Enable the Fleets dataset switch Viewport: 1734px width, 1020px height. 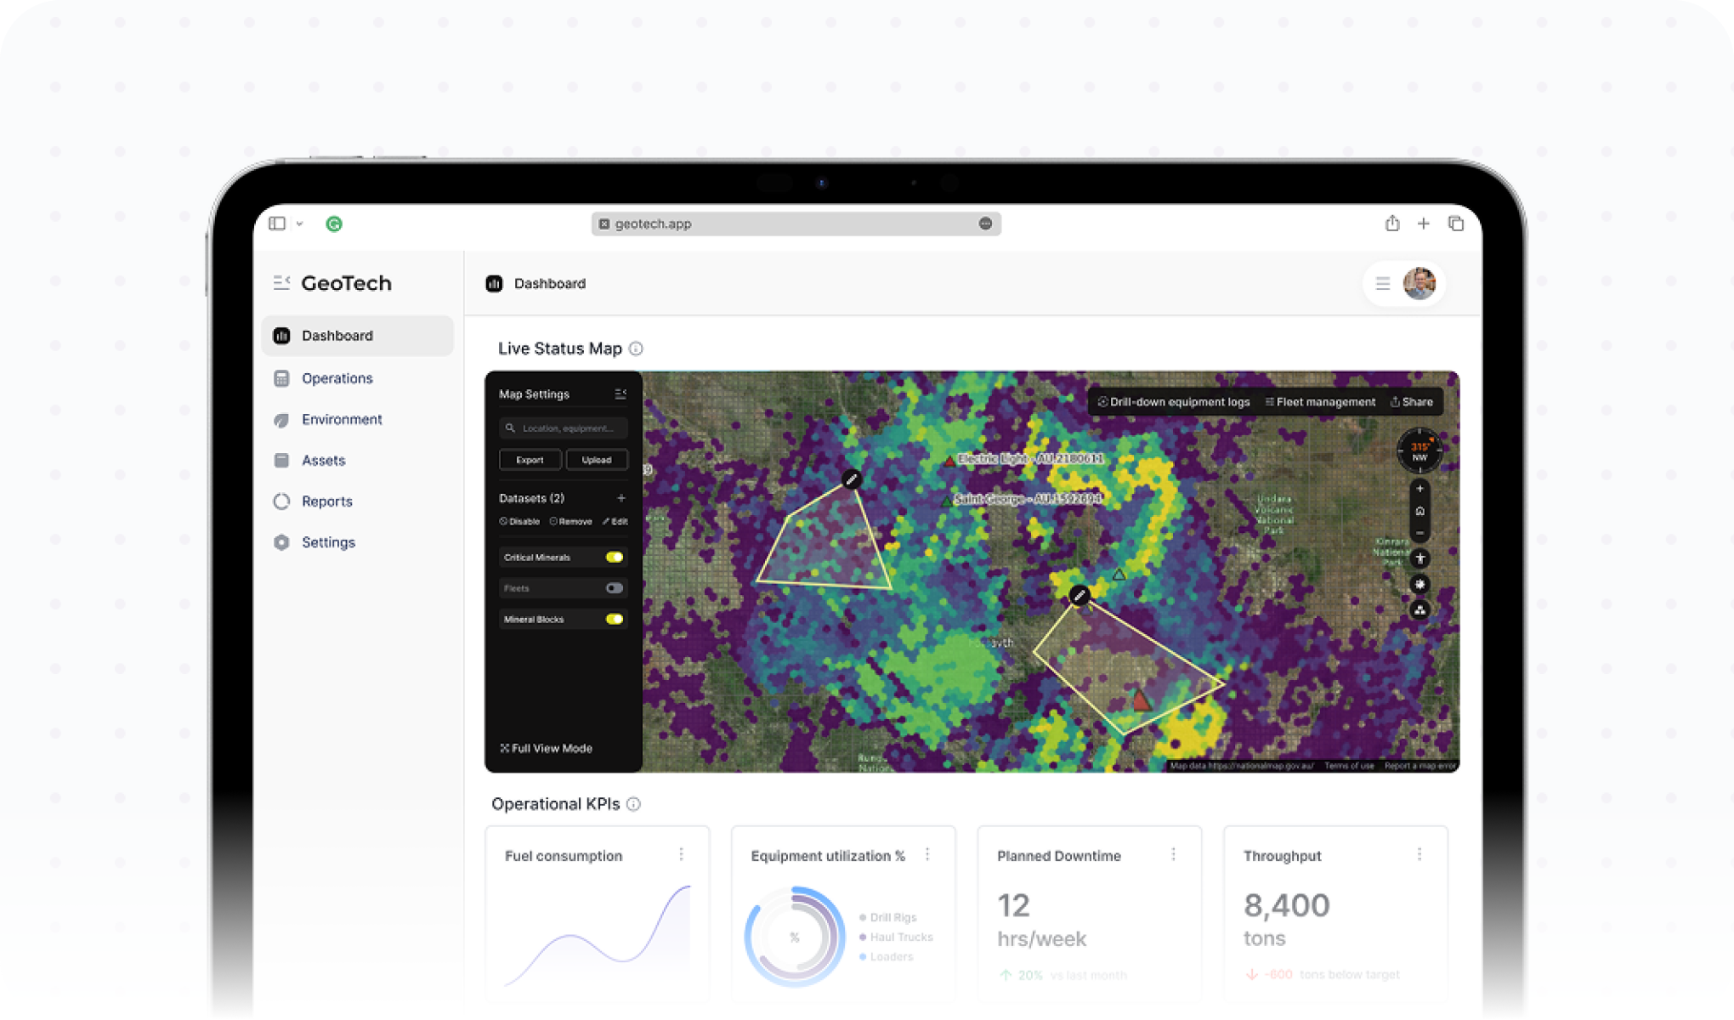coord(614,588)
